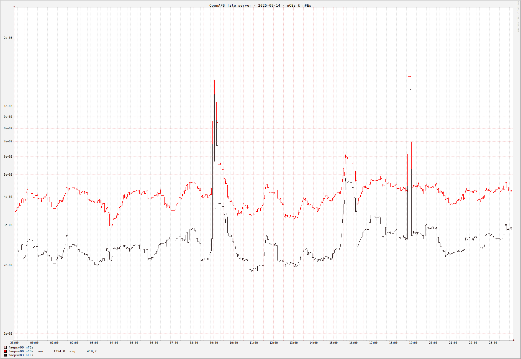Click the '15:00' time axis label
The image size is (521, 359).
[x=333, y=343]
